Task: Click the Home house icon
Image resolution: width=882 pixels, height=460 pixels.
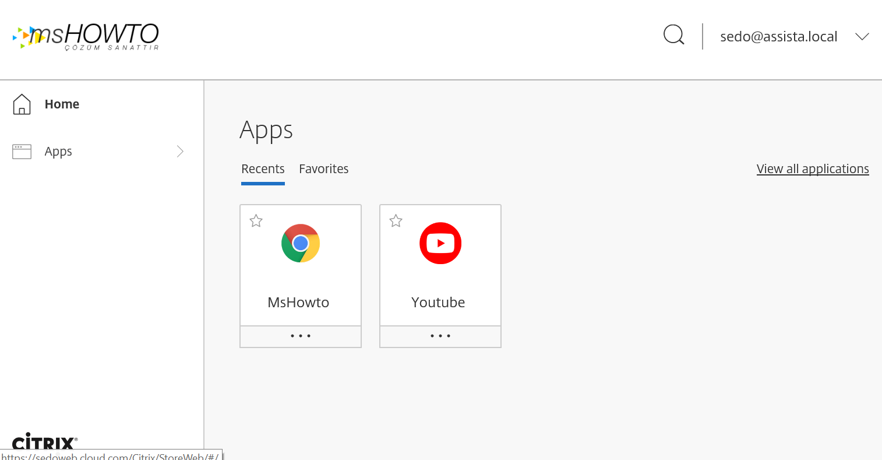Action: [x=22, y=104]
